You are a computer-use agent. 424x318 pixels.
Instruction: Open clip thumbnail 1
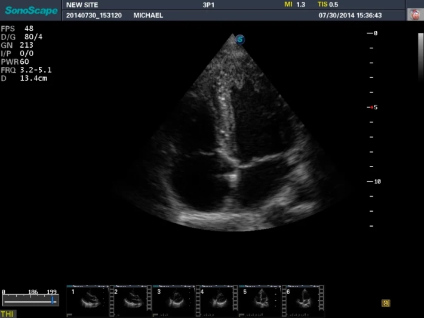pos(87,301)
